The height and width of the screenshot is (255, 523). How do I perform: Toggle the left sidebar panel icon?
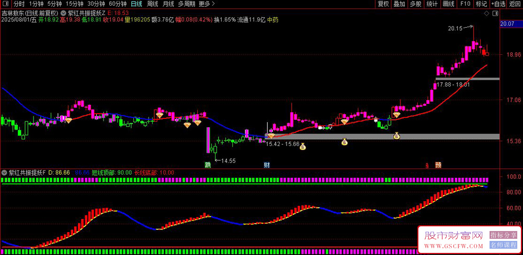7,4
